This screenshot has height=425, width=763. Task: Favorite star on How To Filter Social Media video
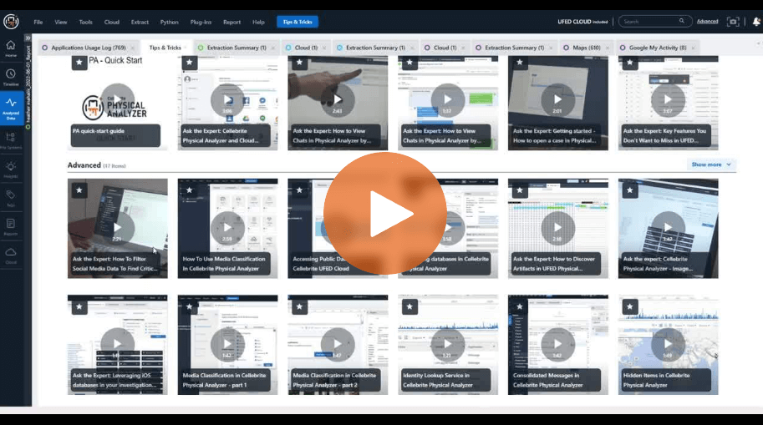pos(79,190)
